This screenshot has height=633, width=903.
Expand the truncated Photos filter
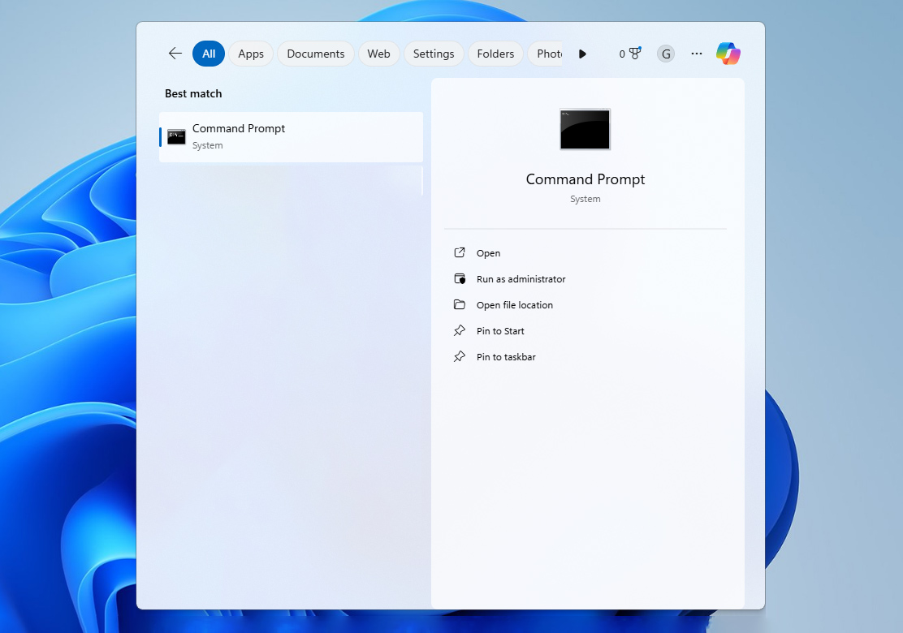(x=549, y=53)
